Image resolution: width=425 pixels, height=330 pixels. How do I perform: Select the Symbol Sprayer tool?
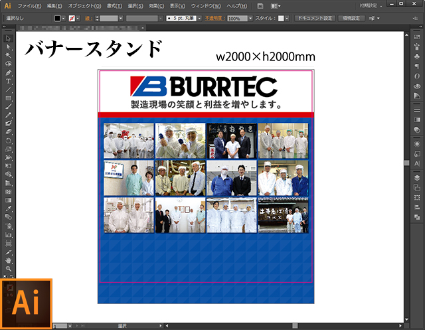[8, 226]
